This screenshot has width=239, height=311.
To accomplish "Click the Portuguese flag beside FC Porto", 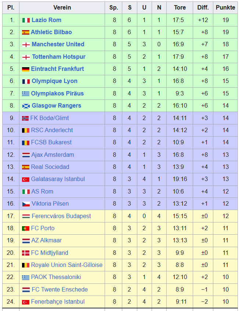I will pyautogui.click(x=26, y=228).
